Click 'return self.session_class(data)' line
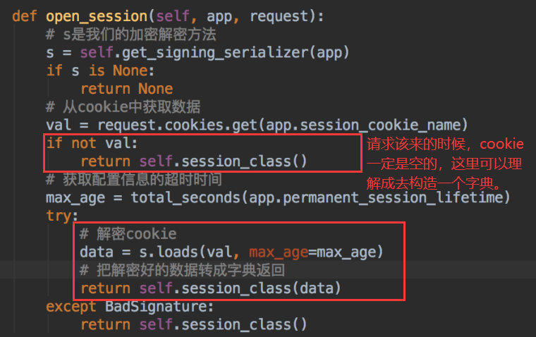The width and height of the screenshot is (536, 337). pos(210,288)
